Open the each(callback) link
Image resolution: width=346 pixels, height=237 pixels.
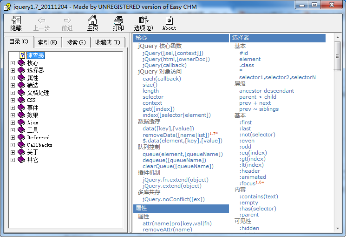[x=162, y=79]
